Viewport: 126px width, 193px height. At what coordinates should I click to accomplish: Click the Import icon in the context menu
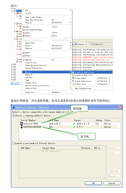click(24, 53)
